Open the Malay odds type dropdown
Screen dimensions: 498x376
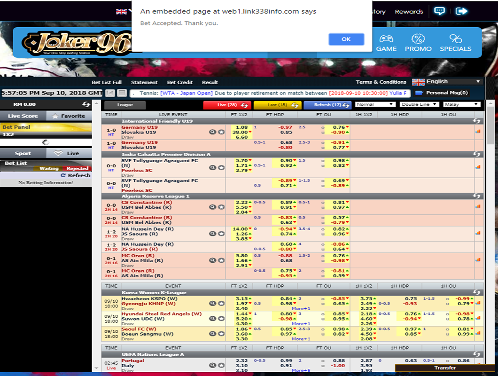461,104
